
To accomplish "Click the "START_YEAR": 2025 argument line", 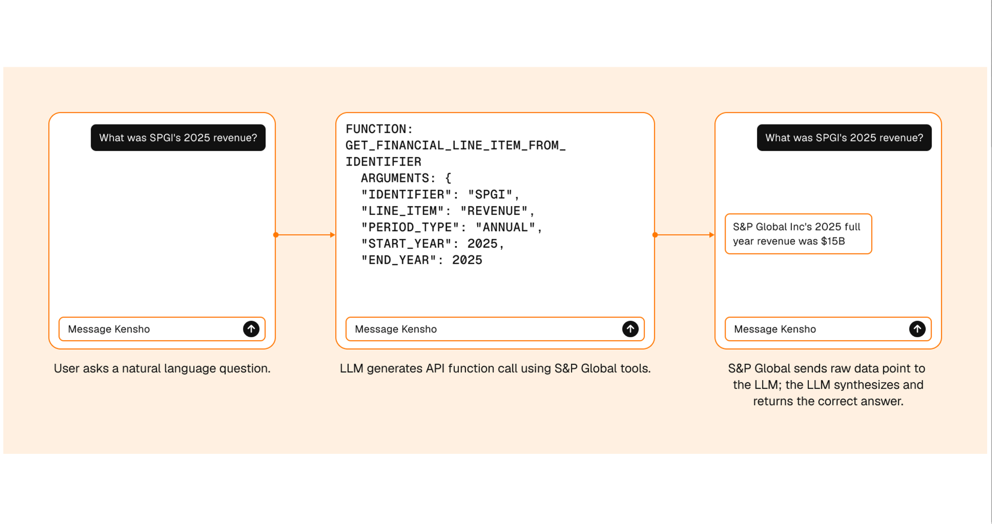I will [x=433, y=244].
